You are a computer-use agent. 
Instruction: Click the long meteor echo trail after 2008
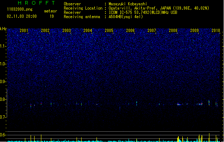point(180,104)
